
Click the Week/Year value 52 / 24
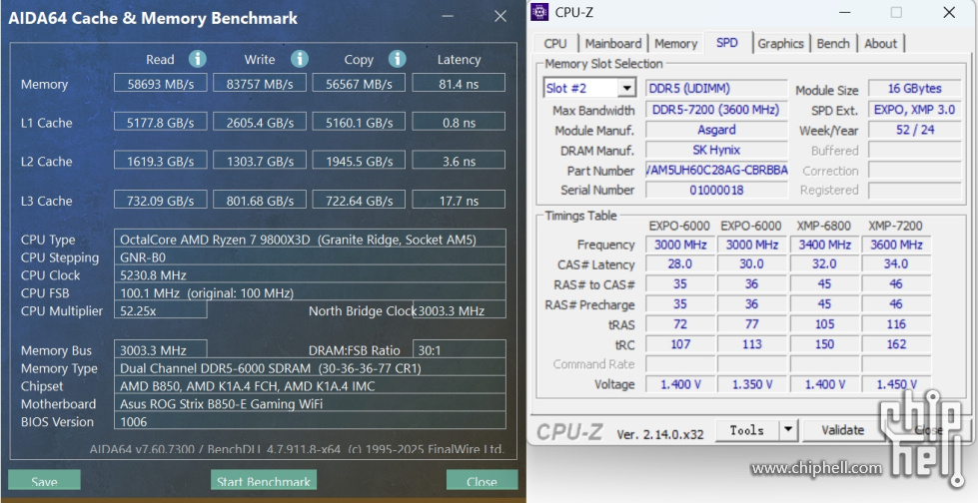[x=914, y=130]
